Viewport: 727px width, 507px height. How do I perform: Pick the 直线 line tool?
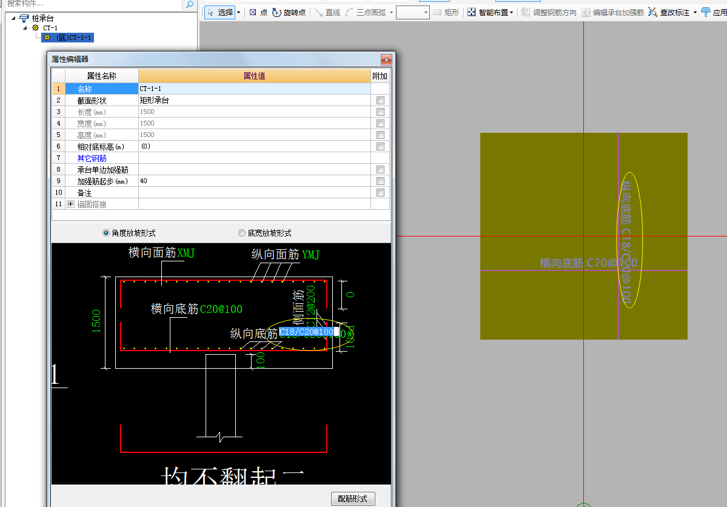(x=328, y=13)
